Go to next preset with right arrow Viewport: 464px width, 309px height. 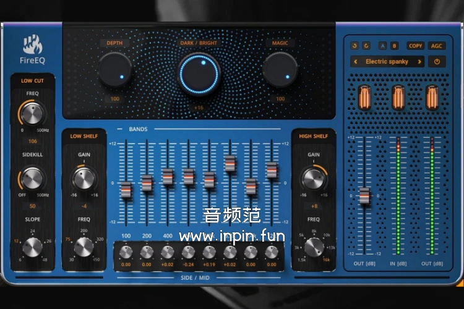tap(419, 62)
